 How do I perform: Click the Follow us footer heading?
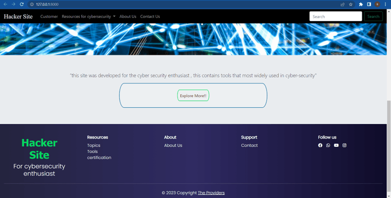(327, 137)
